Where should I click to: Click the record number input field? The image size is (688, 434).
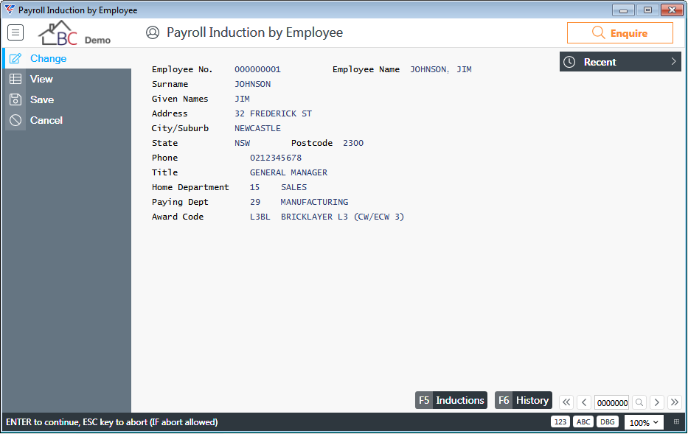(x=612, y=402)
